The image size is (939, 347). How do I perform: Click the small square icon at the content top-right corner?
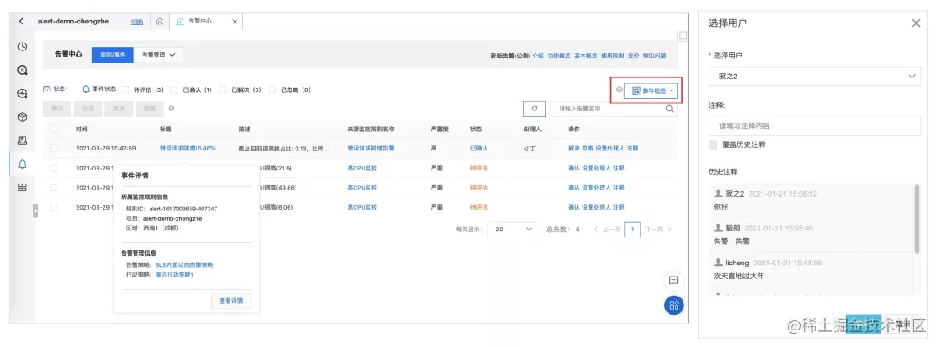[683, 36]
